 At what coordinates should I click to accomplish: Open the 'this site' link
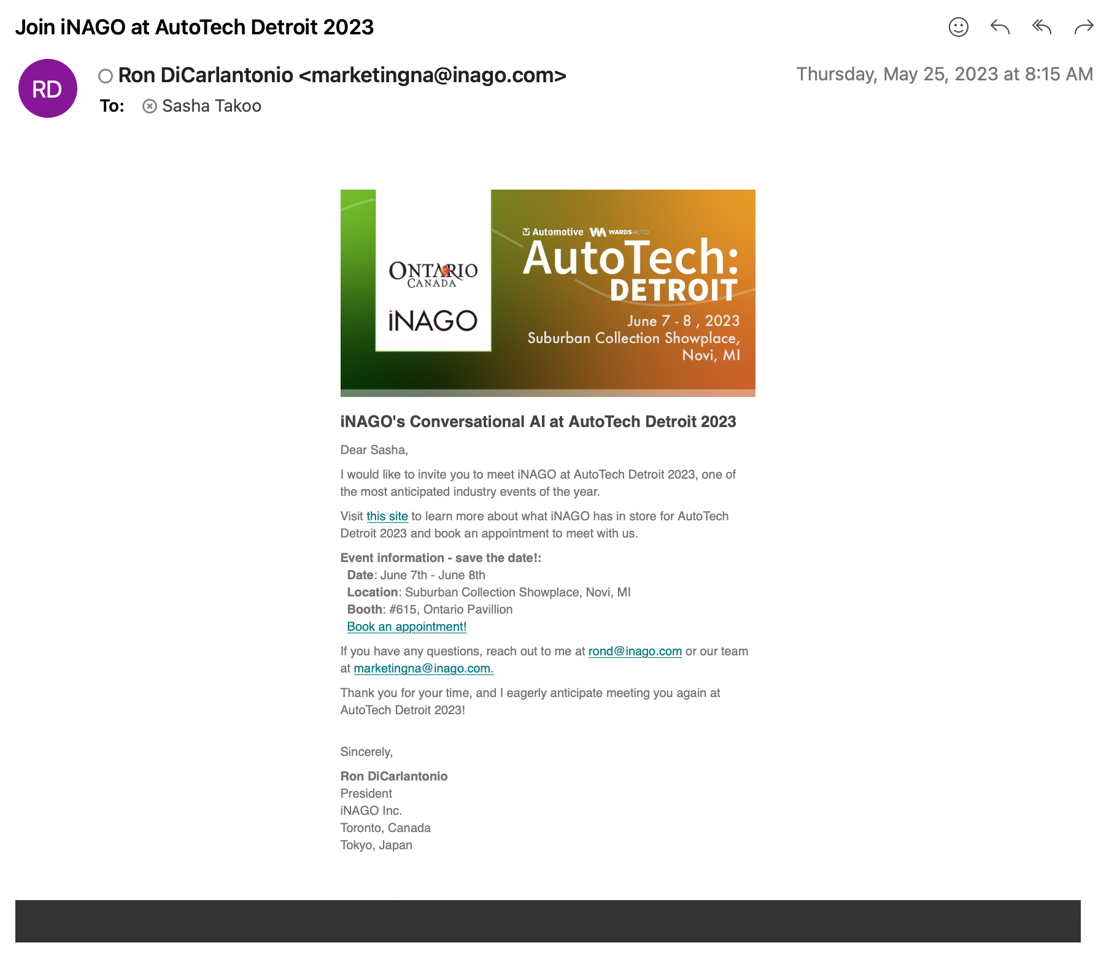(x=387, y=516)
